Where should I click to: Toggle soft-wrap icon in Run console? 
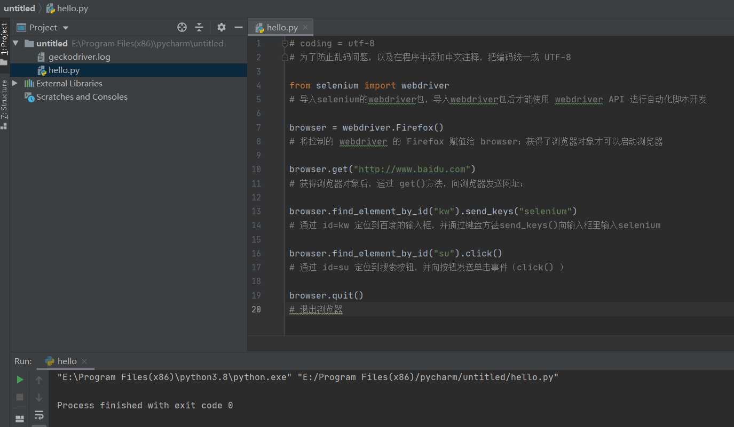pos(39,415)
